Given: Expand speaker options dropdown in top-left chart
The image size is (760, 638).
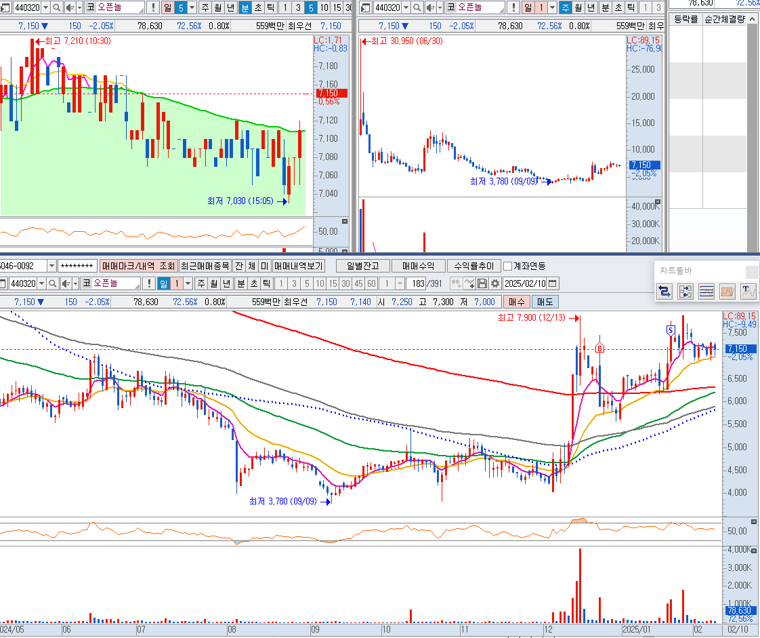Looking at the screenshot, I should point(79,7).
